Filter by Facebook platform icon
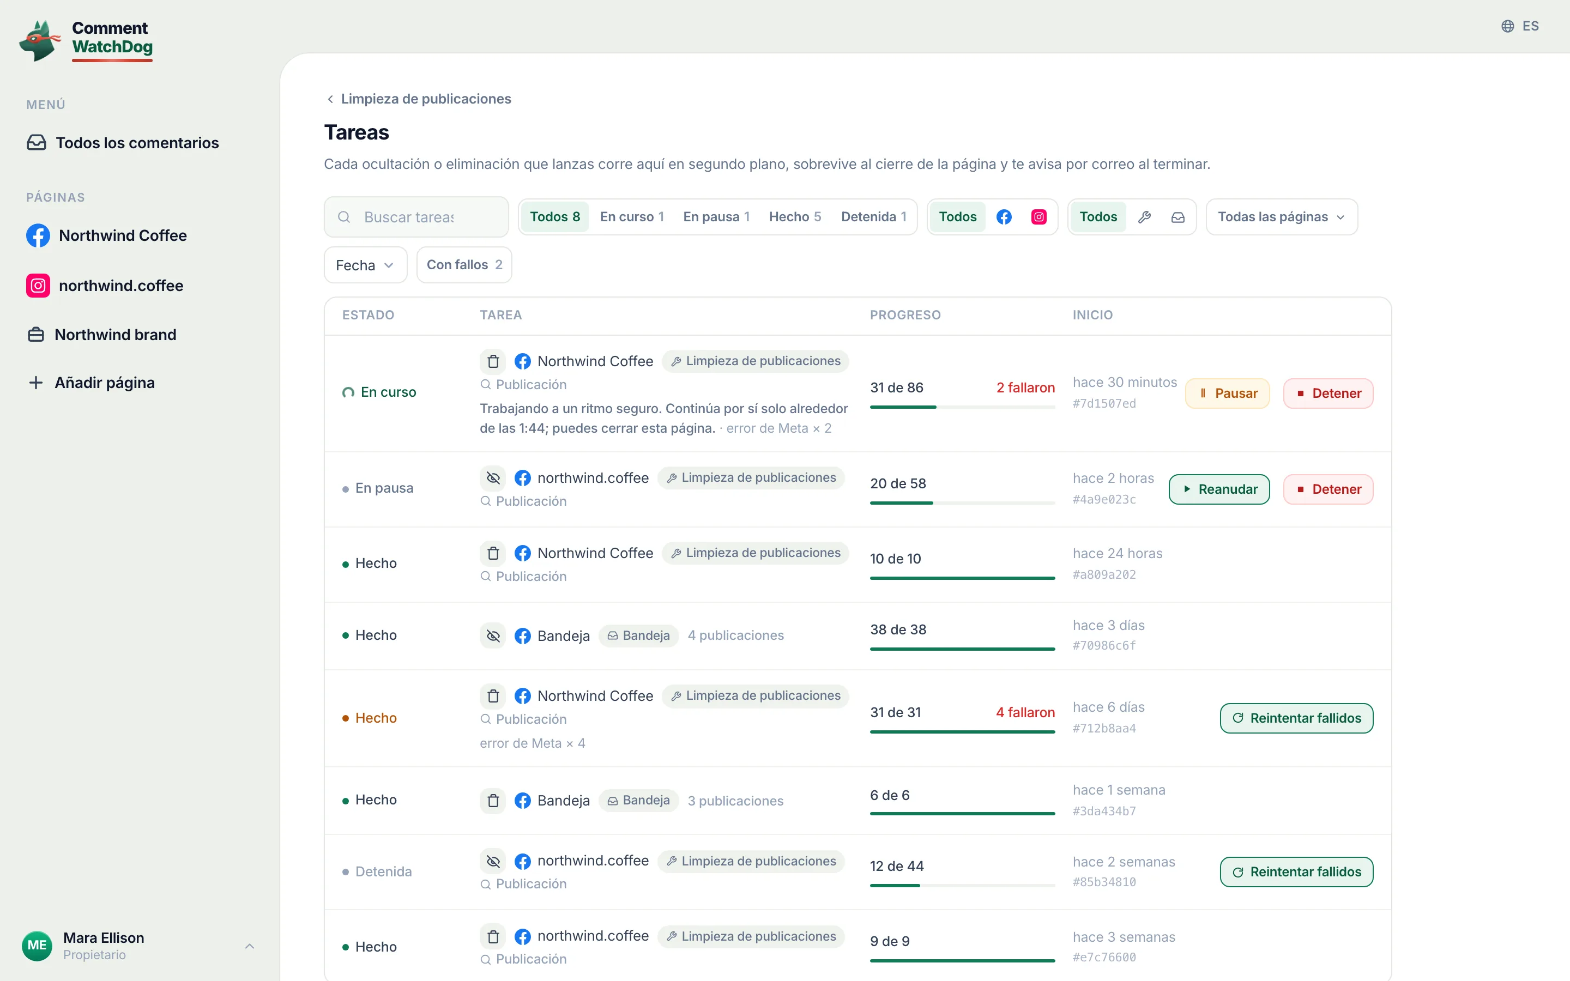This screenshot has width=1570, height=981. [1004, 217]
